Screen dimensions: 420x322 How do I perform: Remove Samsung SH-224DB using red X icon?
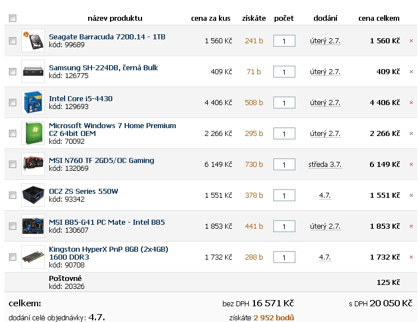click(x=411, y=72)
